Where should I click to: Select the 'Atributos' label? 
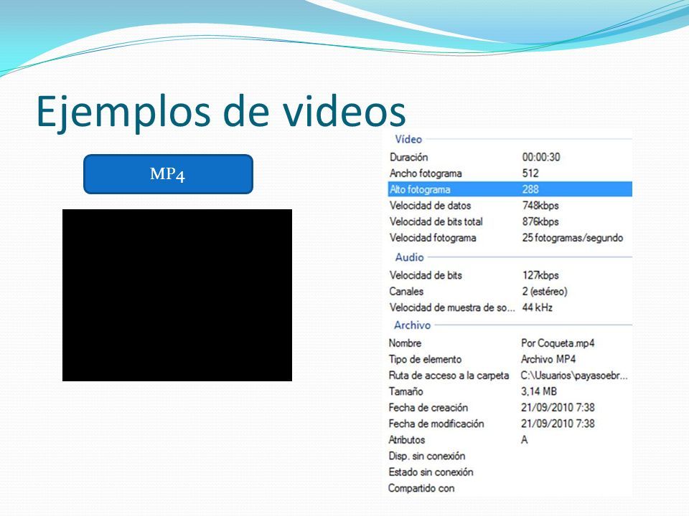point(407,439)
